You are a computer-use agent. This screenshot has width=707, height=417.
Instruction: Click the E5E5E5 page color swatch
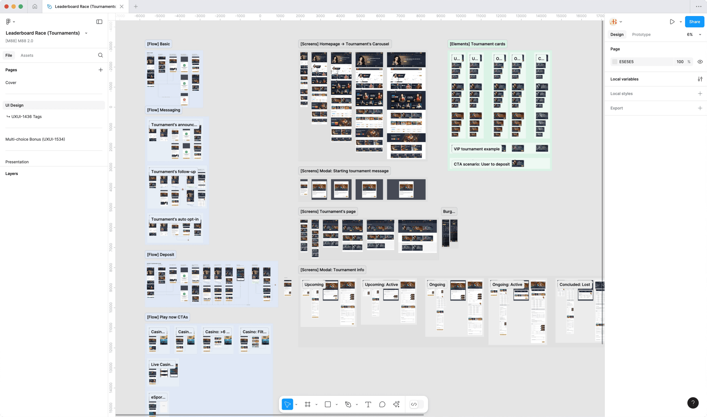point(615,62)
